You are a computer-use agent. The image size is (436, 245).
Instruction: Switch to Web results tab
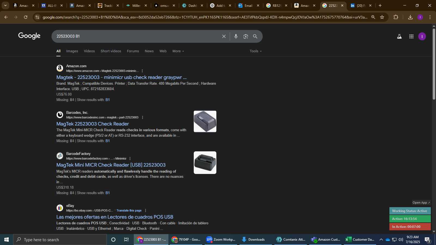[x=163, y=51]
